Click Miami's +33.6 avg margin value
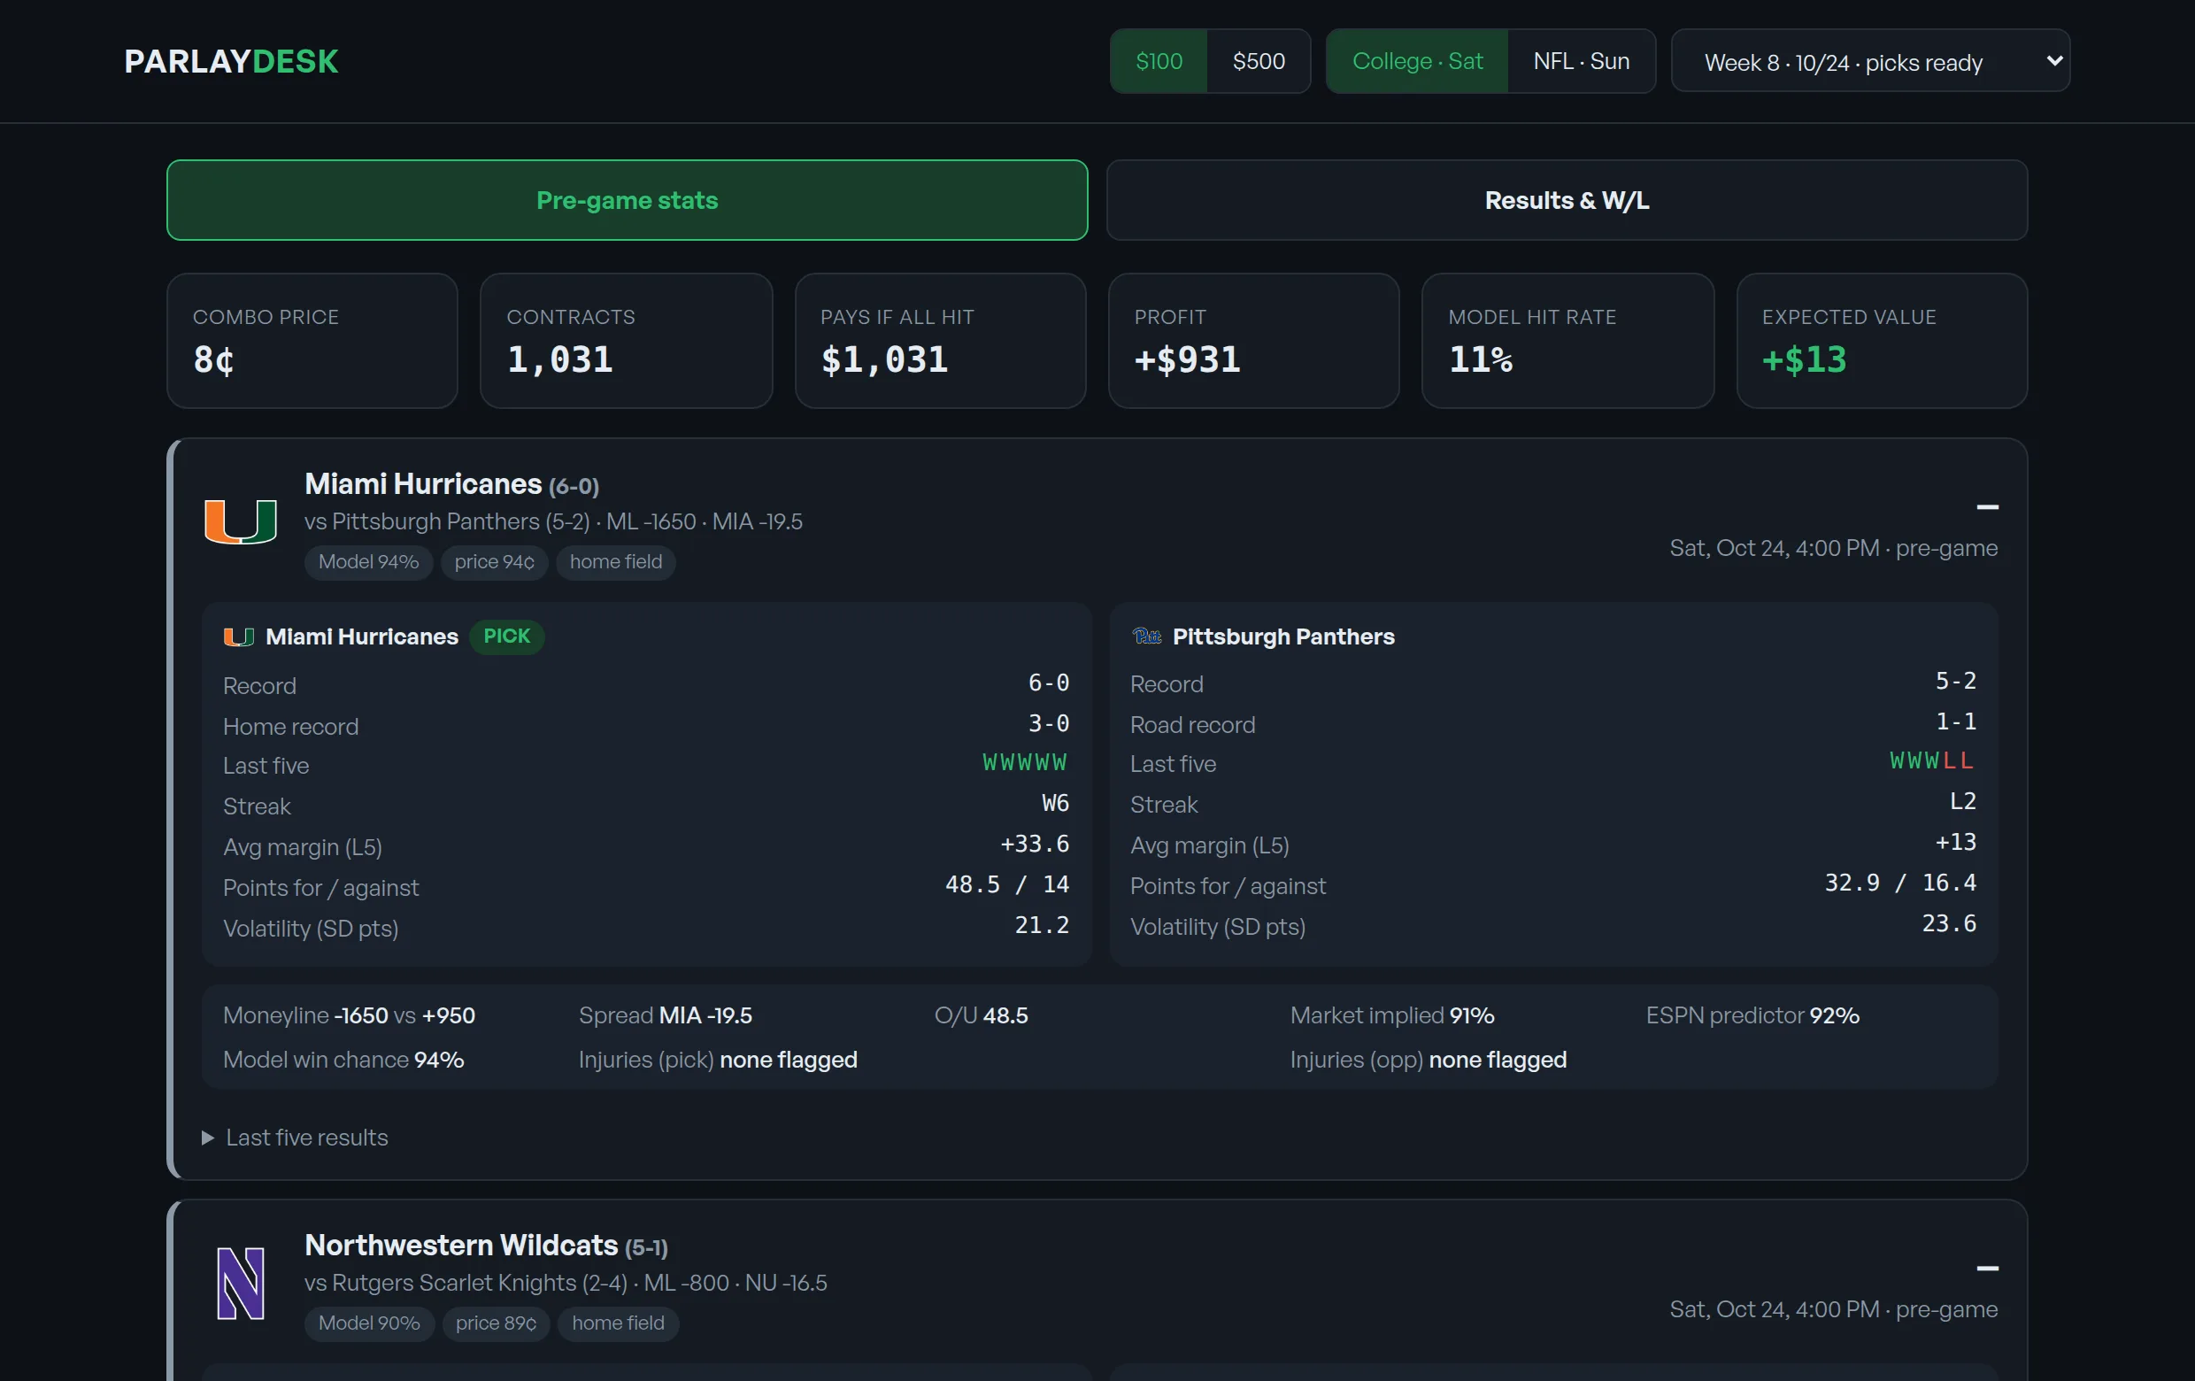The height and width of the screenshot is (1381, 2195). coord(1035,845)
